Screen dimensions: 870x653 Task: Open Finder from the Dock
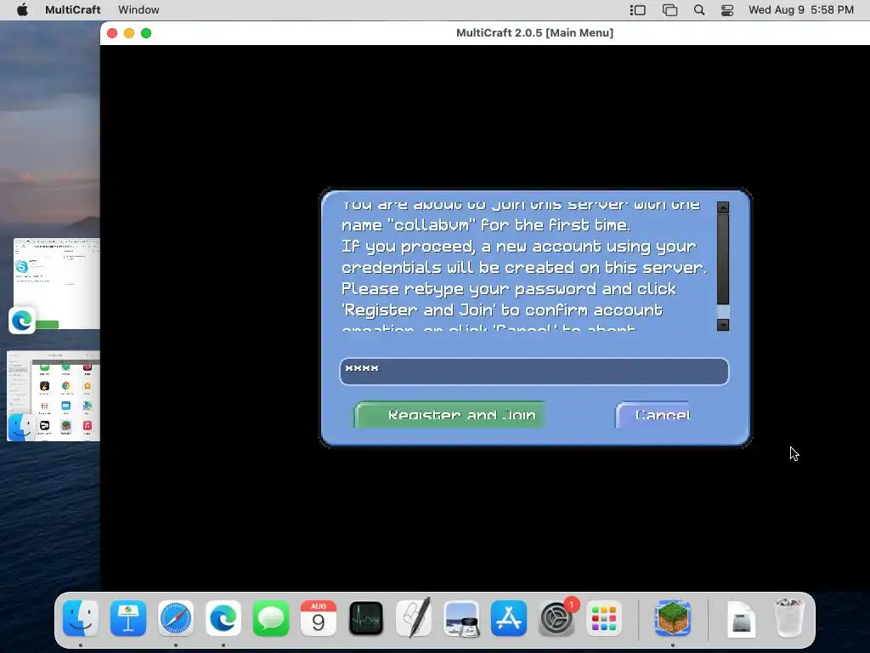tap(81, 618)
